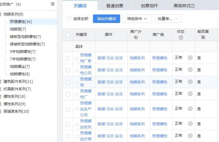Pause keyword 预埋螺栓公司 with pause icon
This screenshot has width=219, height=142.
tap(190, 70)
